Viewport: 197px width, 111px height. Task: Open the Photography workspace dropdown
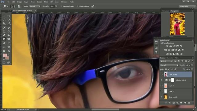coord(187,6)
